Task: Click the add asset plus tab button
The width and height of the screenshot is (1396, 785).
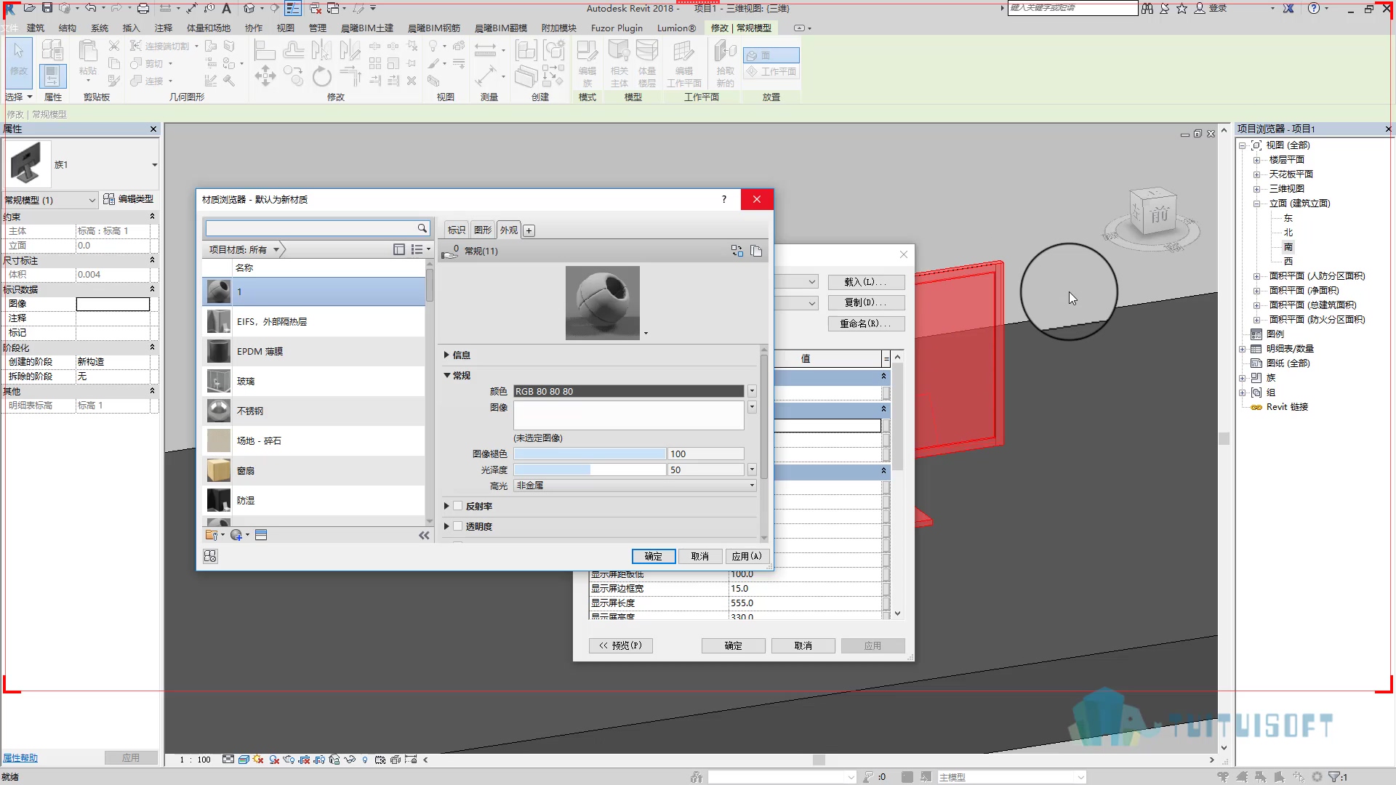Action: coord(529,230)
